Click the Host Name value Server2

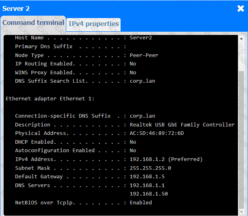141,38
